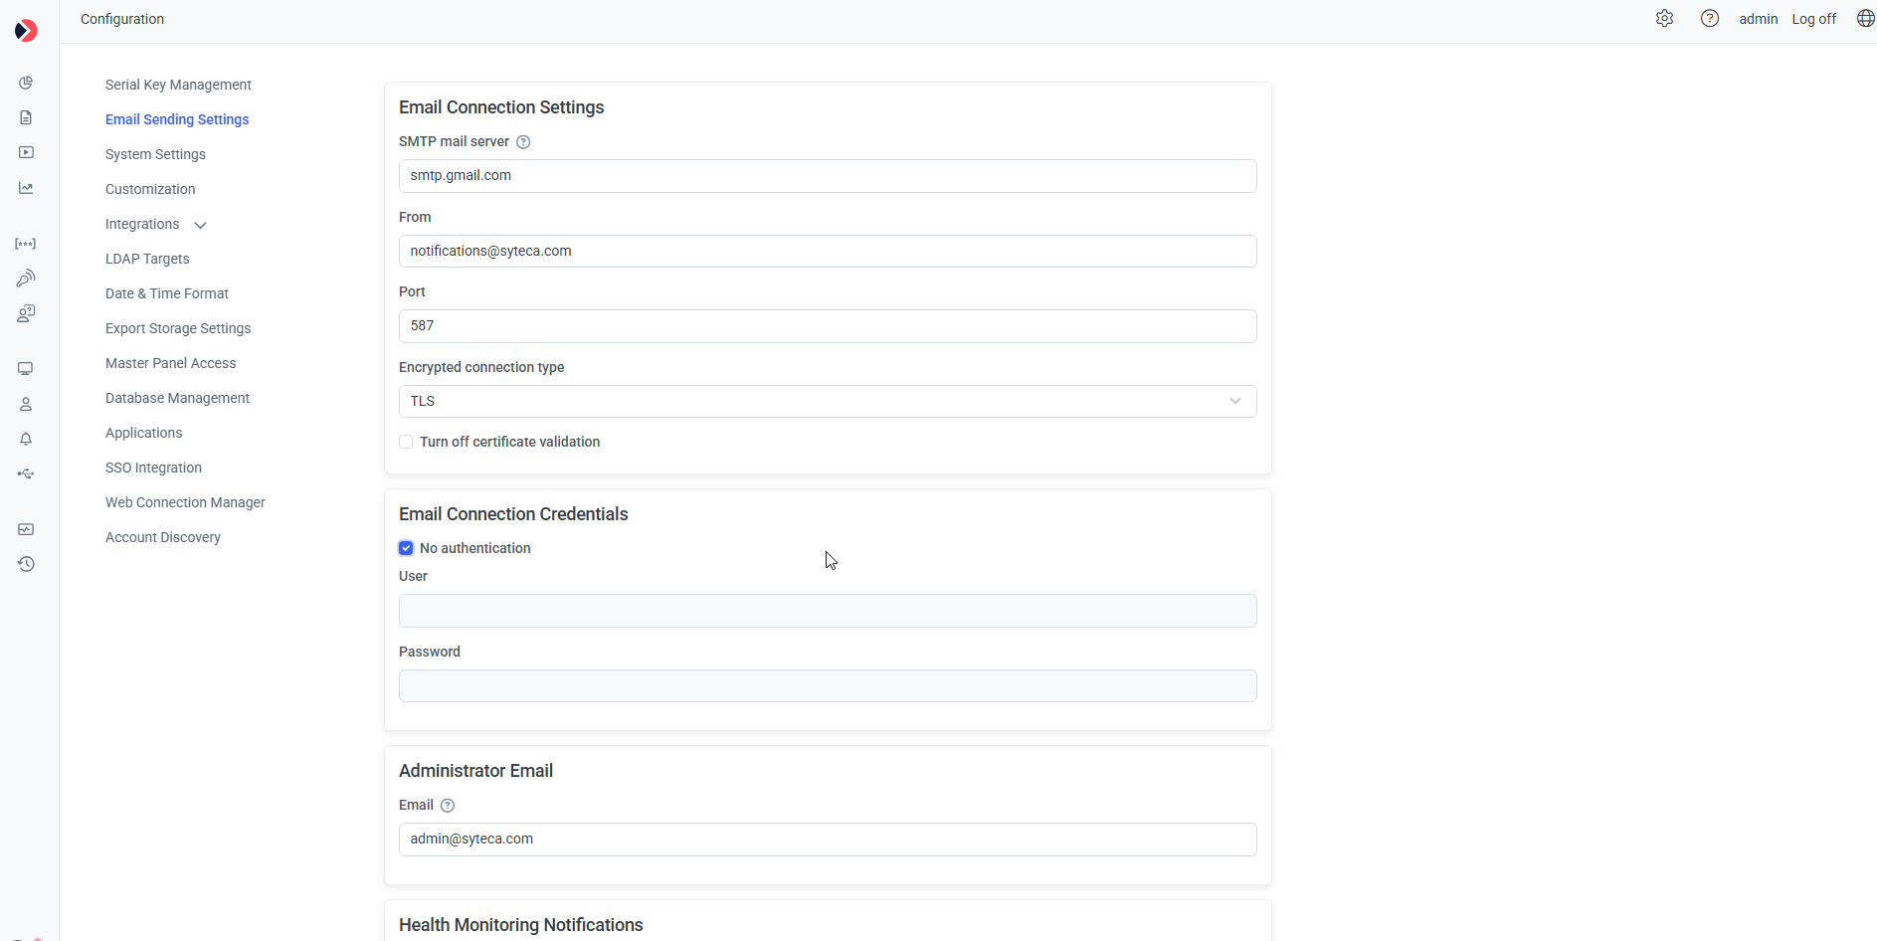Click the Administrator Email input field
This screenshot has width=1877, height=941.
click(828, 840)
